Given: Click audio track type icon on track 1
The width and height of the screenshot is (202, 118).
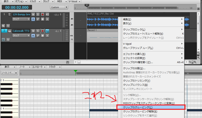Looking at the screenshot, I should pyautogui.click(x=10, y=14).
